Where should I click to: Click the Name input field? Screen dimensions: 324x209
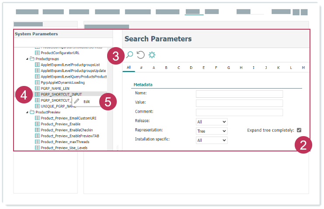click(239, 94)
